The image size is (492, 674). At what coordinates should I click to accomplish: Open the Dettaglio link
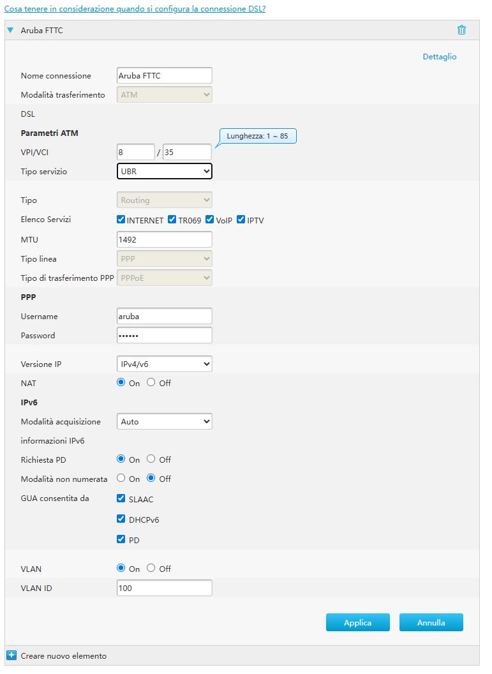coord(440,56)
